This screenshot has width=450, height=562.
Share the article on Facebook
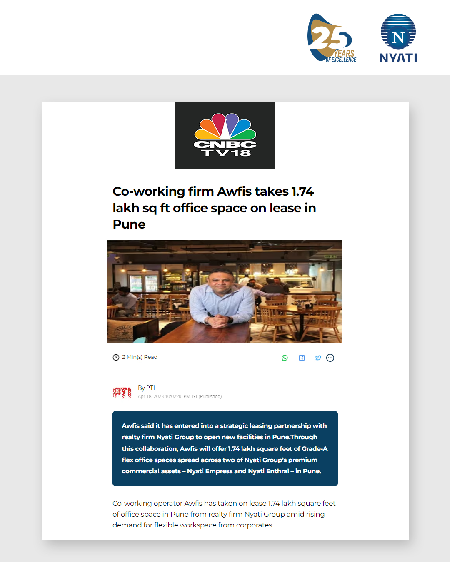coord(302,358)
